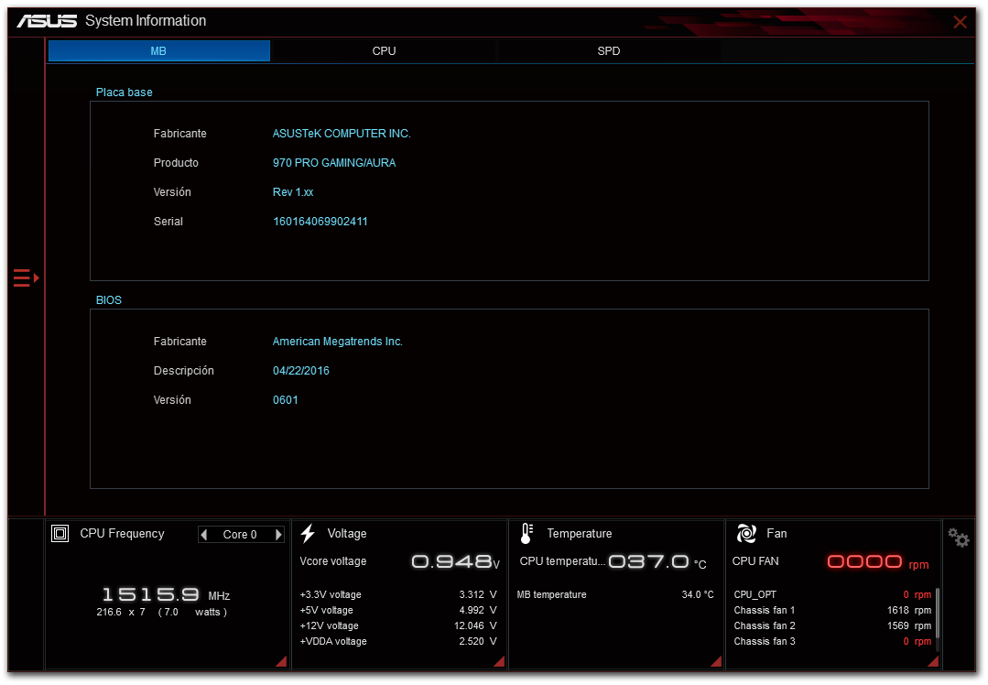The image size is (988, 685).
Task: Expand the Voltage panel corner triangle
Action: click(x=499, y=661)
